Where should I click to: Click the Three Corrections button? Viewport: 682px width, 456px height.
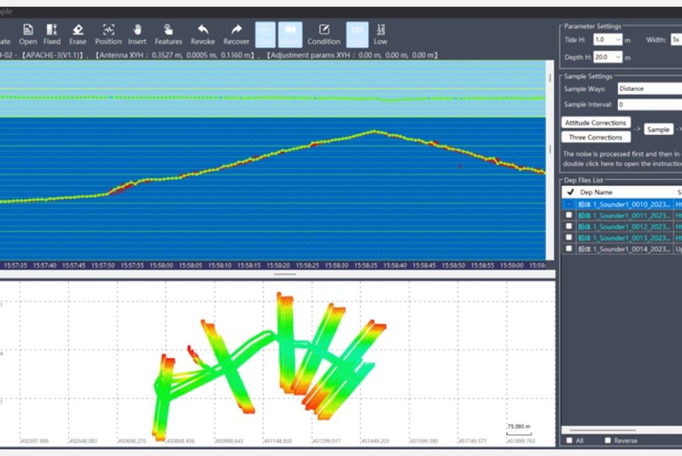[595, 137]
